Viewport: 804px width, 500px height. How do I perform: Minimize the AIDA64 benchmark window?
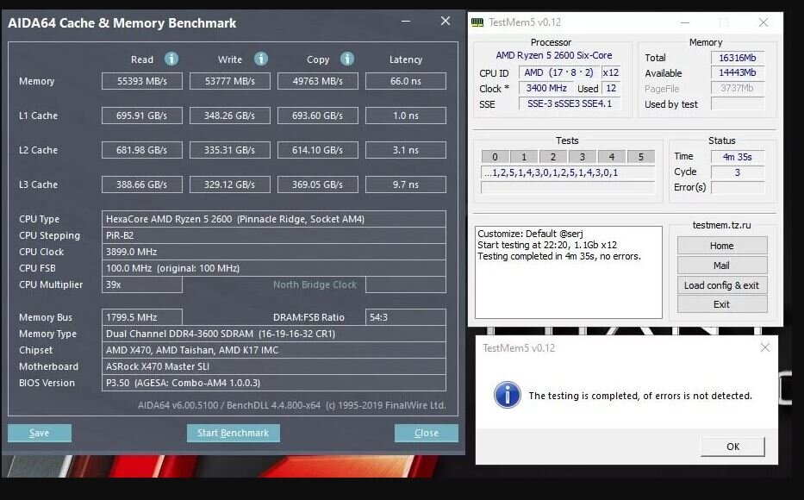406,21
